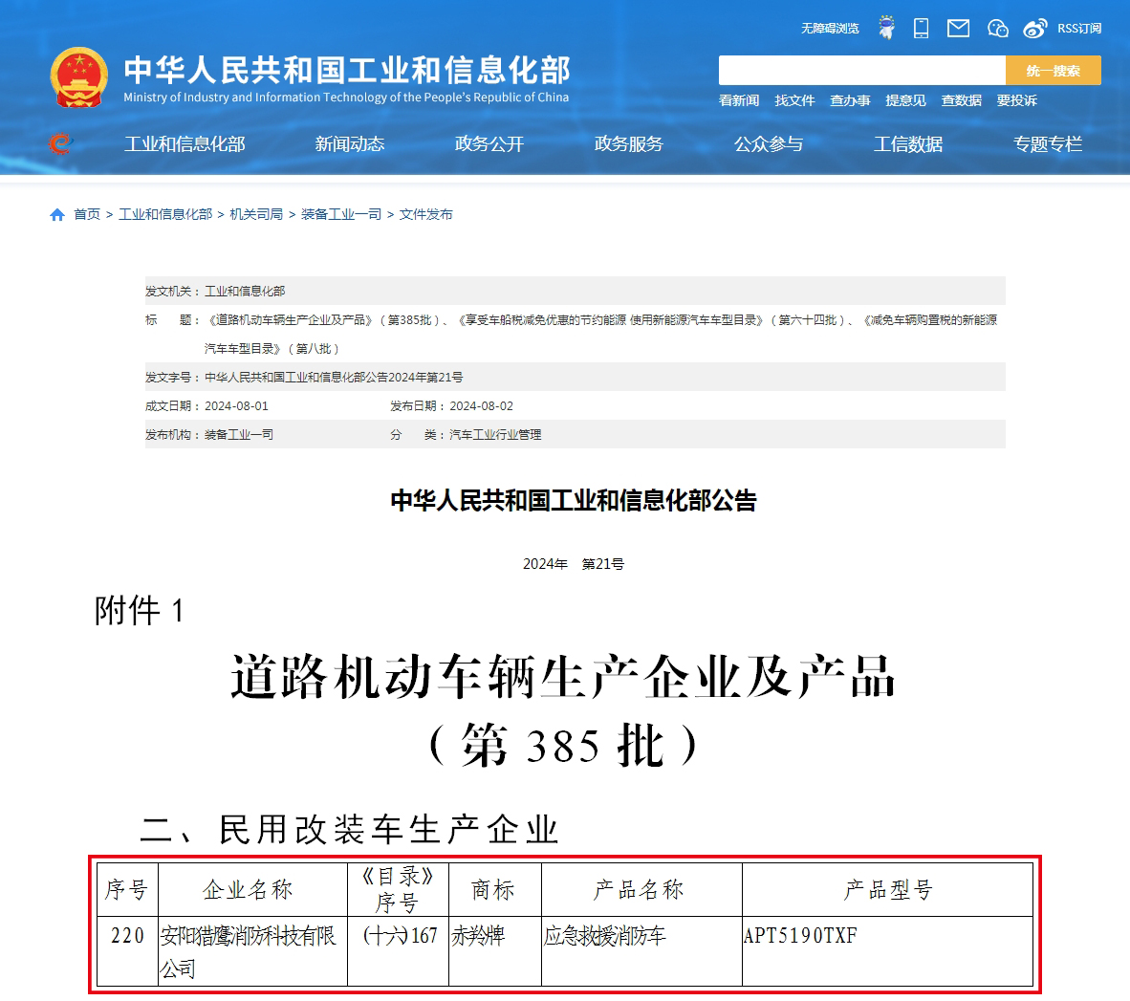The height and width of the screenshot is (1001, 1130).
Task: Switch to the 政务公开 tab
Action: click(x=489, y=144)
